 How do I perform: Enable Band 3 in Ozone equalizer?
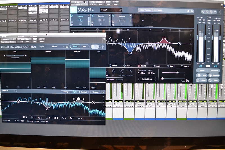click(x=110, y=66)
